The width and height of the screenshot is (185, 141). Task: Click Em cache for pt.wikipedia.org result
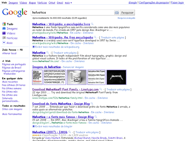75,33
